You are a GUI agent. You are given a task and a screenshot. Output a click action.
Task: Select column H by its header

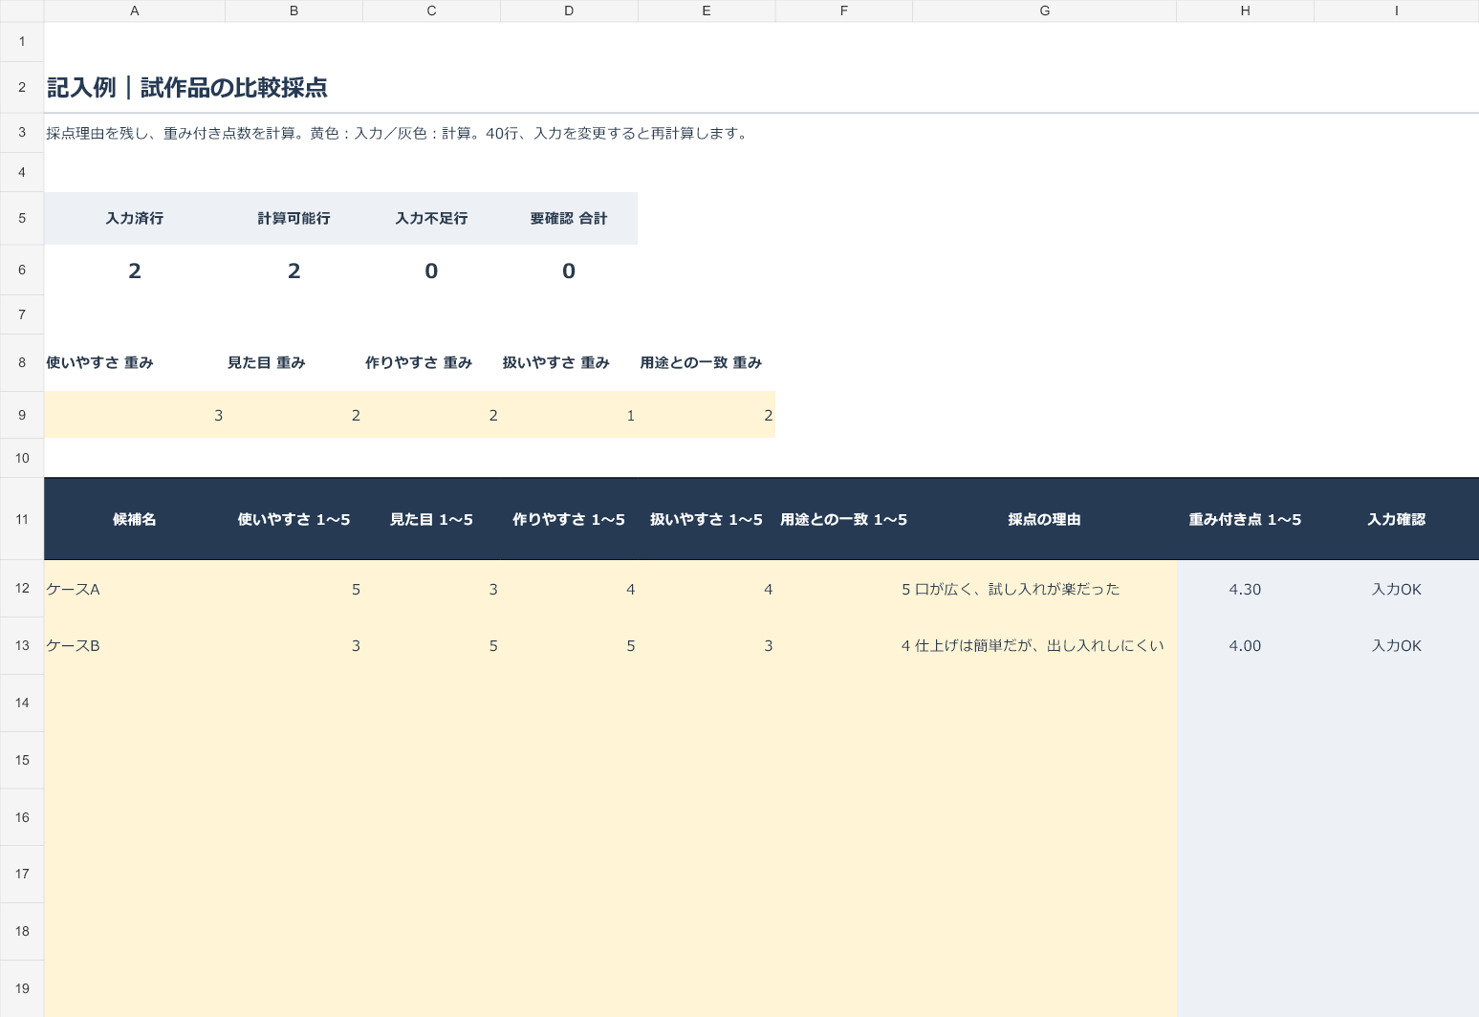[x=1245, y=11]
